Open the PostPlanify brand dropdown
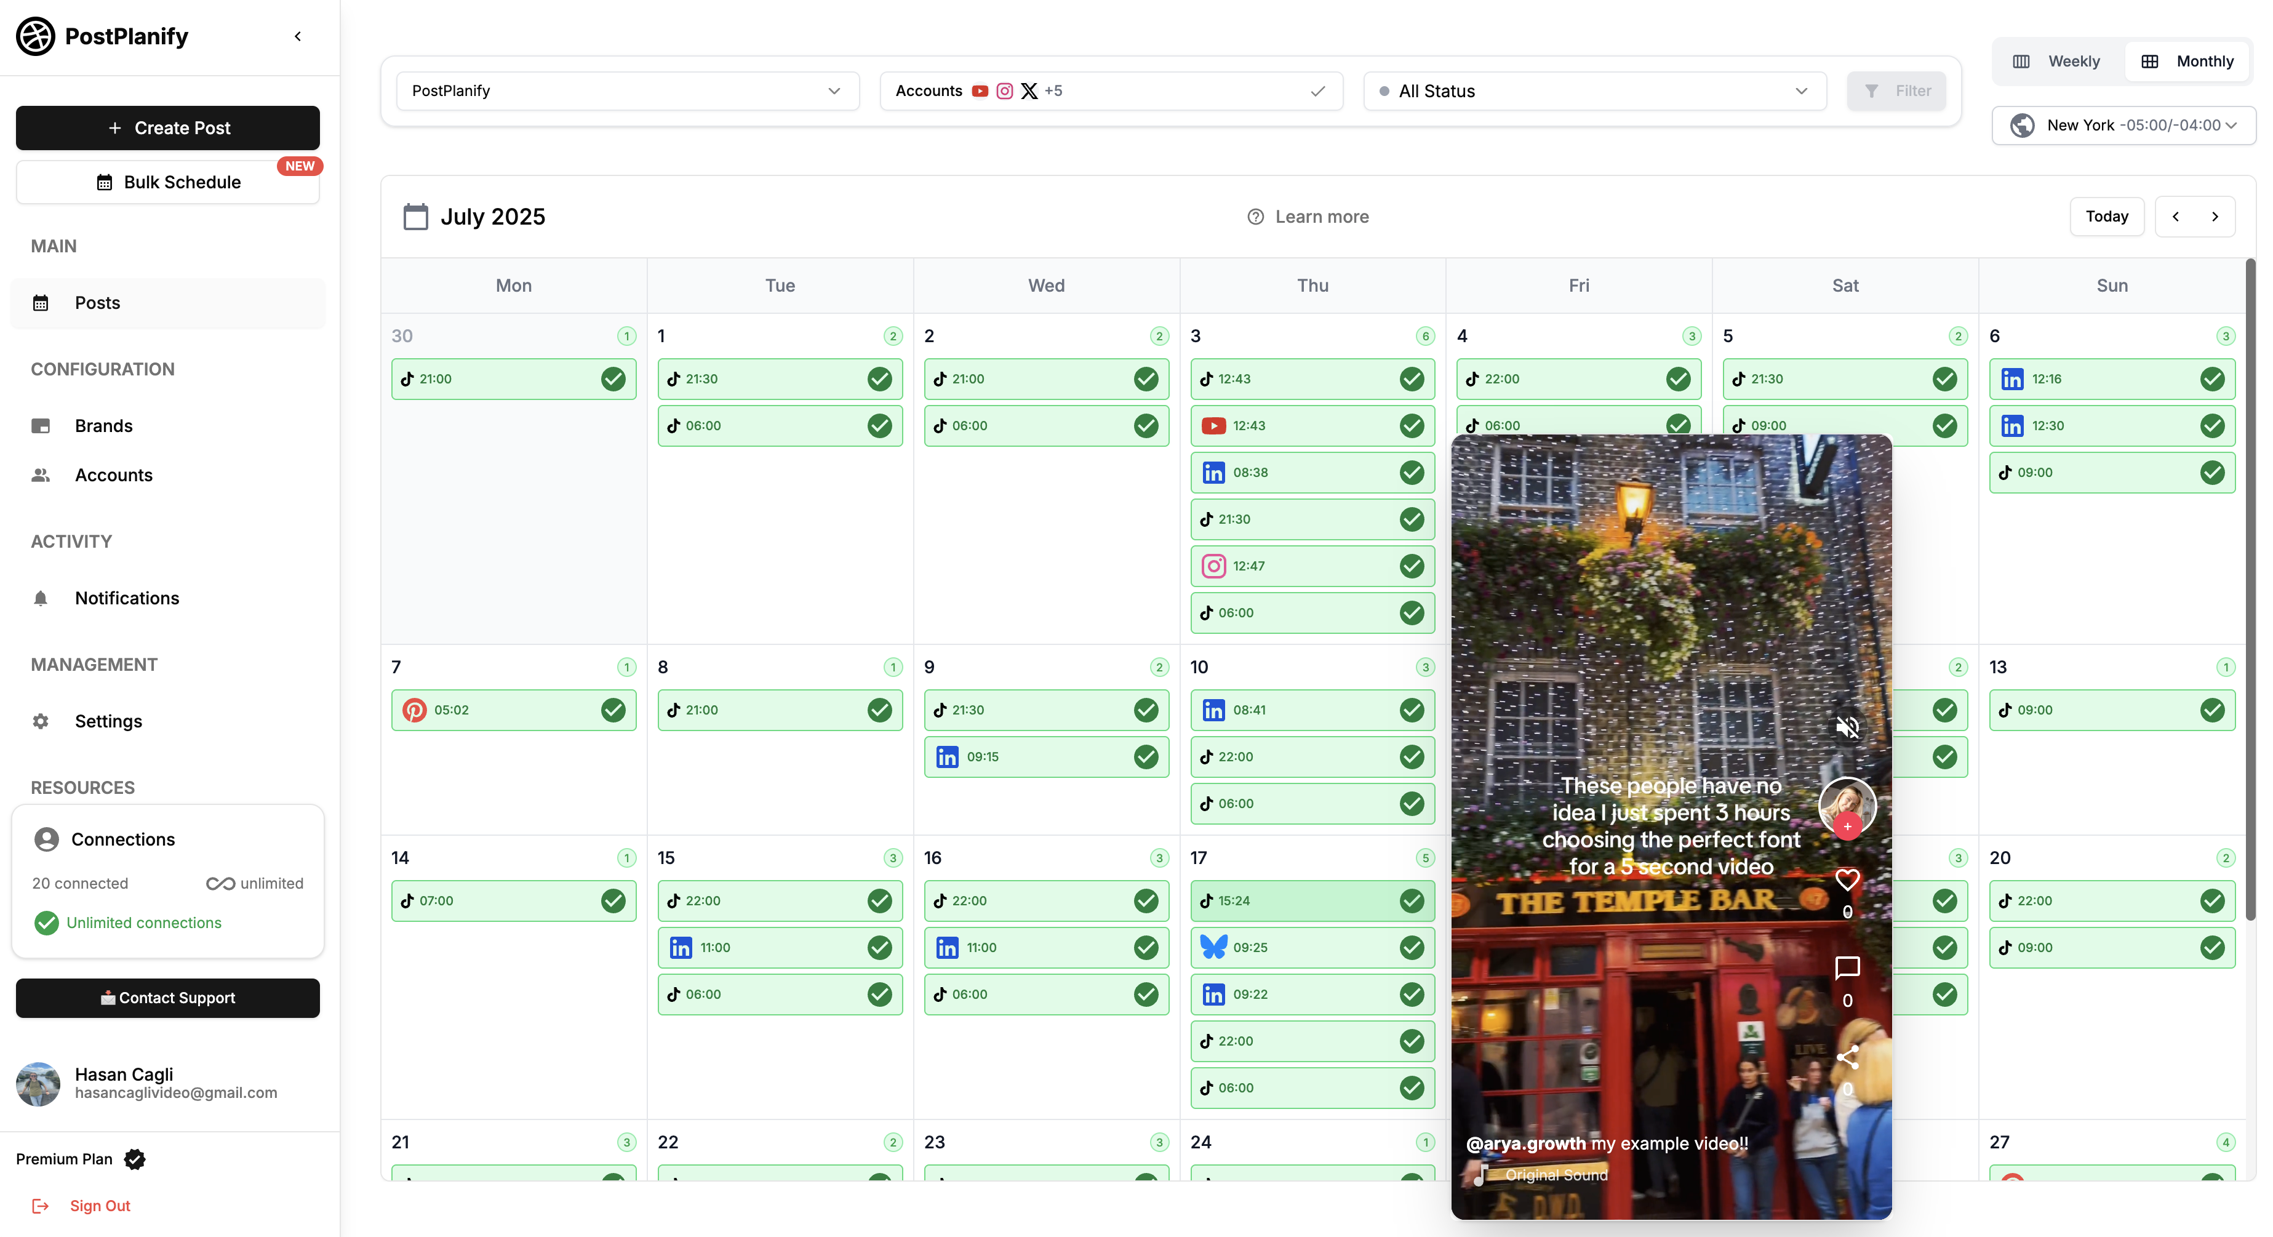The width and height of the screenshot is (2273, 1237). tap(628, 91)
